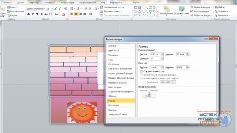Select the left brace shape in gallery
Image resolution: width=237 pixels, height=133 pixels.
[x=150, y=15]
